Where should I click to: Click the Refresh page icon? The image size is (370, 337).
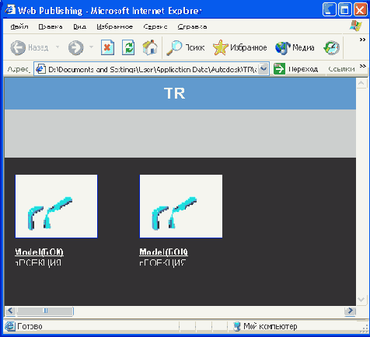click(x=128, y=47)
